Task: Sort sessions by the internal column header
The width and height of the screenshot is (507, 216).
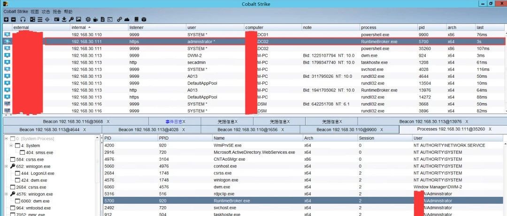Action: tap(99, 28)
